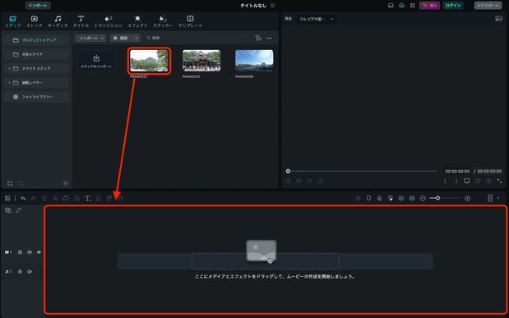Screen dimensions: 509x318
Task: Click the grid apps icon in title bar
Action: (412, 6)
